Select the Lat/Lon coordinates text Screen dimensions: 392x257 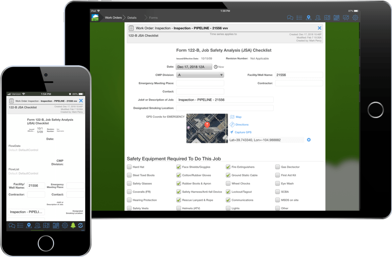point(255,140)
